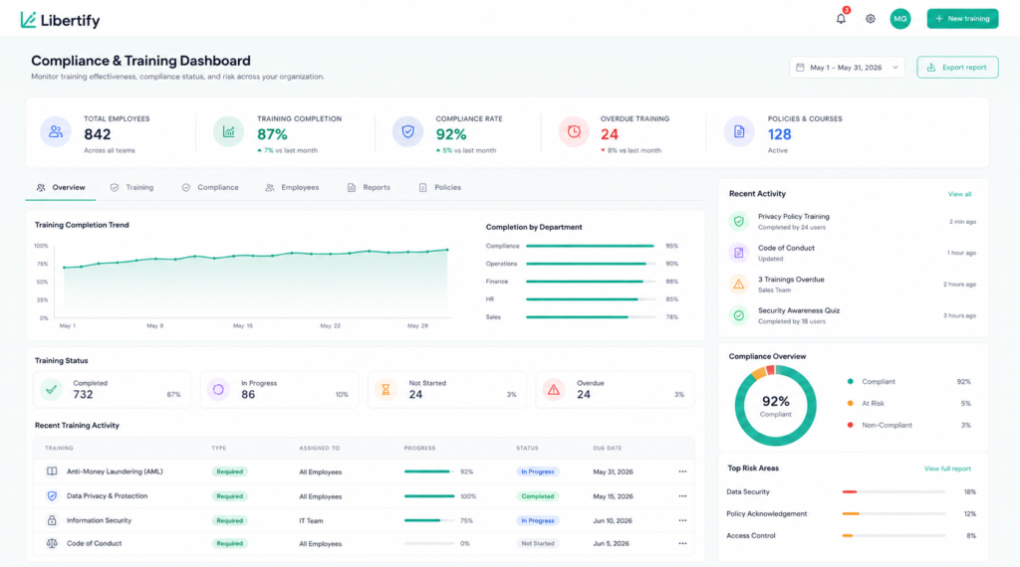Open the May 1 – May 31 date range dropdown
Screen dimensions: 1020x567
pyautogui.click(x=847, y=68)
